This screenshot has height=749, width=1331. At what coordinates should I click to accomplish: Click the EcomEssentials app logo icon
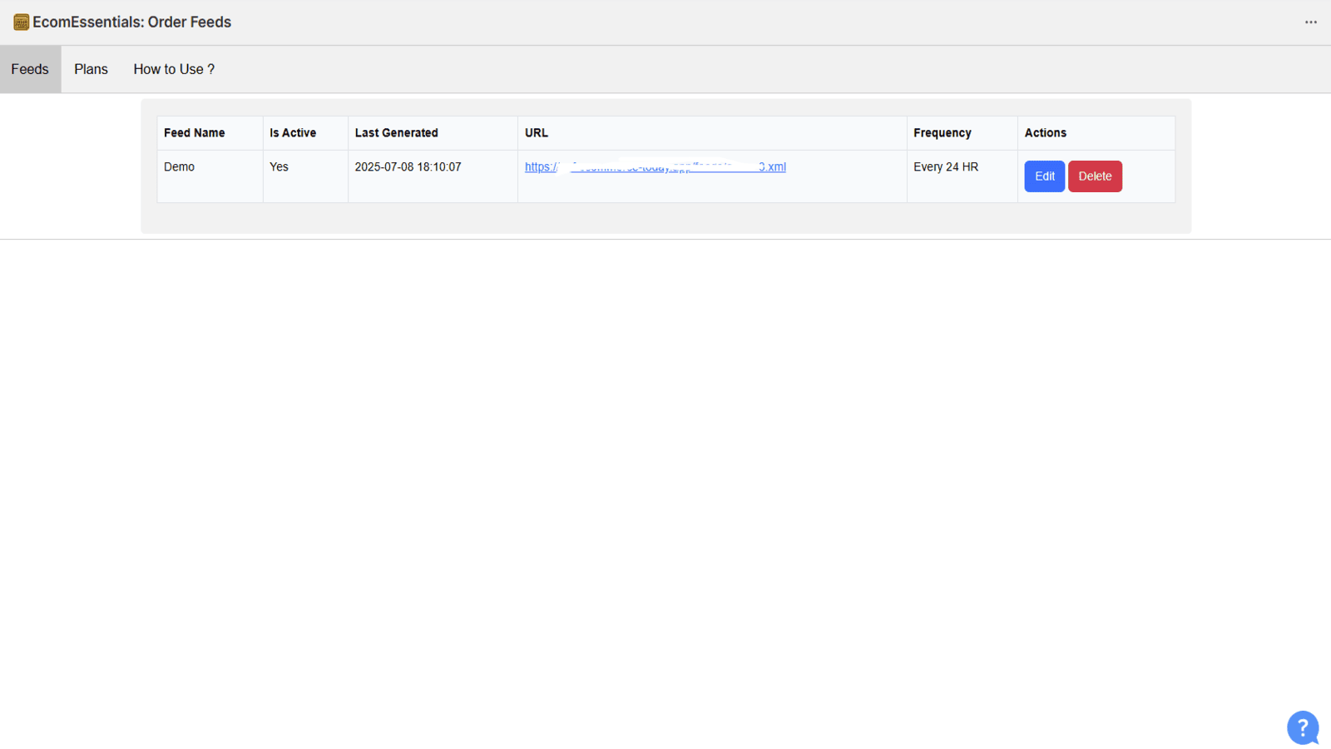(21, 22)
